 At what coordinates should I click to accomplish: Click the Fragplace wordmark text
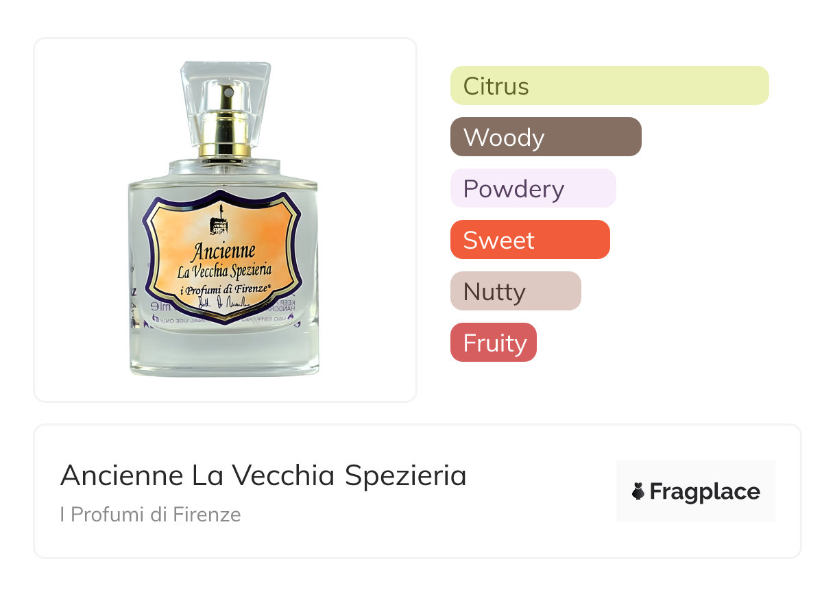[x=705, y=492]
